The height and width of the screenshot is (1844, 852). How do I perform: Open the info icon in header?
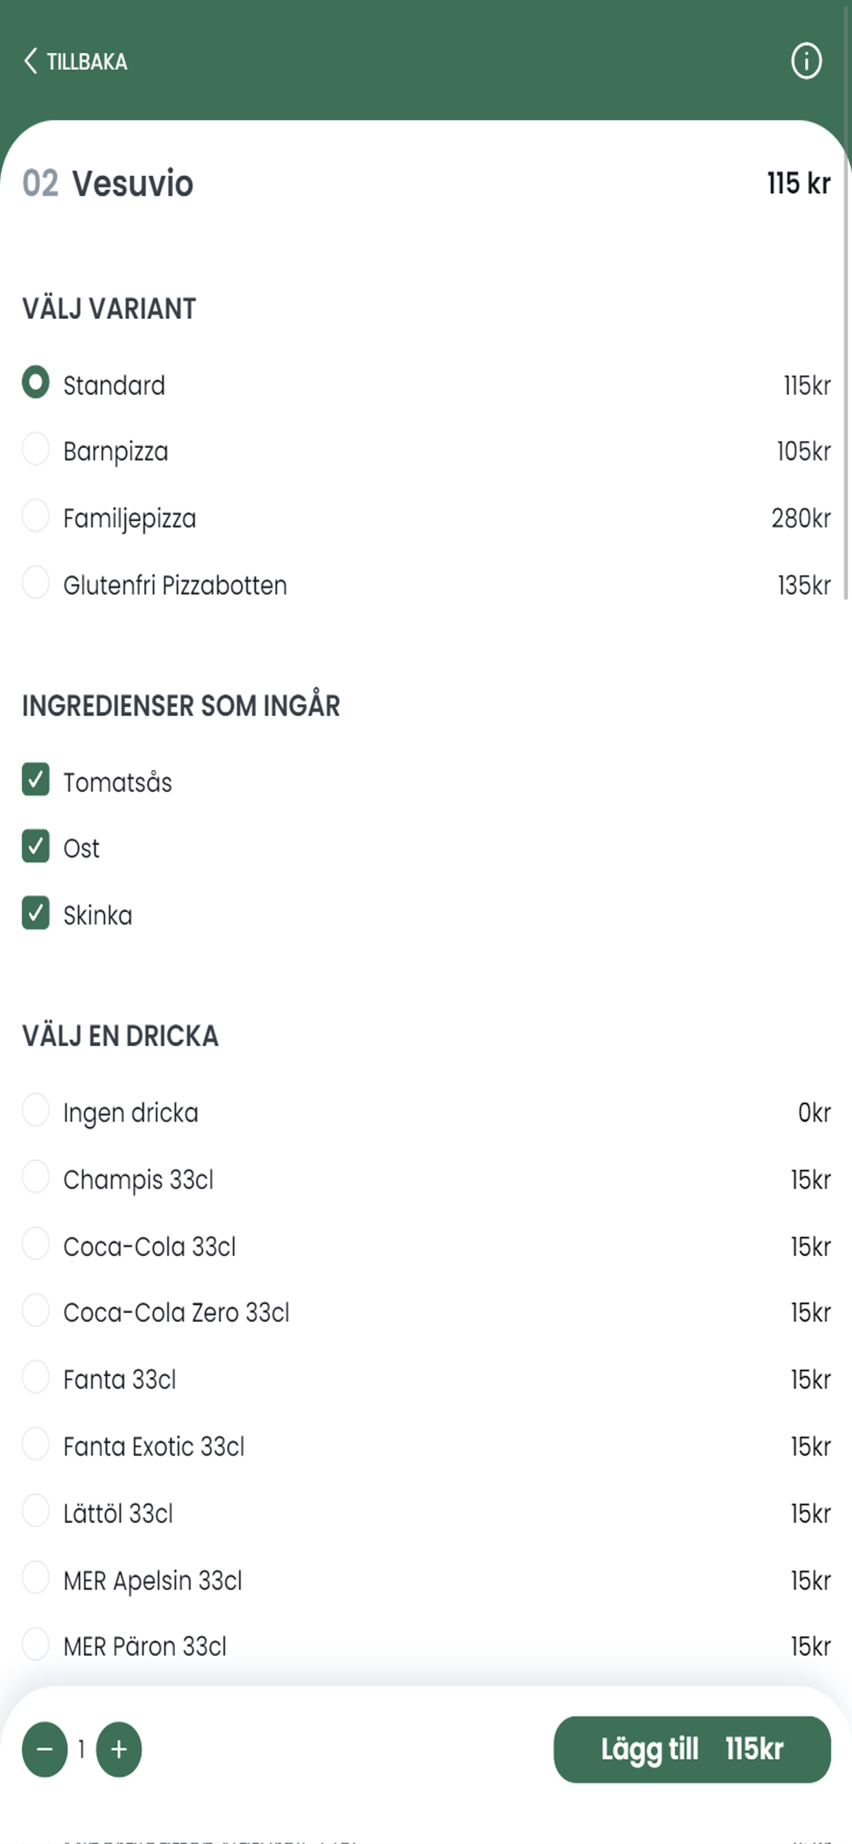(x=806, y=61)
